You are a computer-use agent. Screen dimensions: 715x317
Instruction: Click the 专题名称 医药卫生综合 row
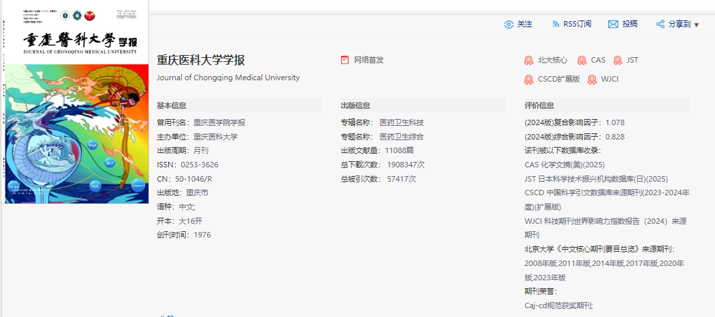coord(382,137)
